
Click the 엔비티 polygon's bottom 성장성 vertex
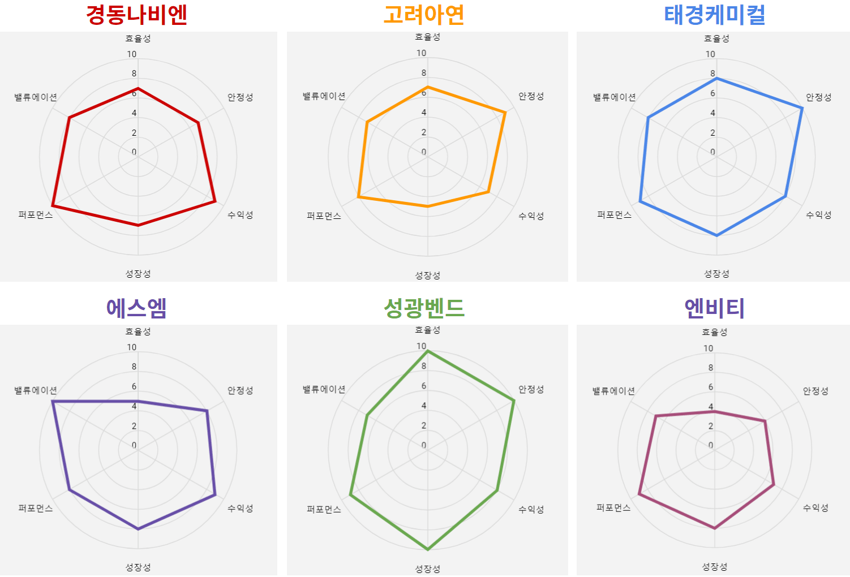click(x=715, y=528)
